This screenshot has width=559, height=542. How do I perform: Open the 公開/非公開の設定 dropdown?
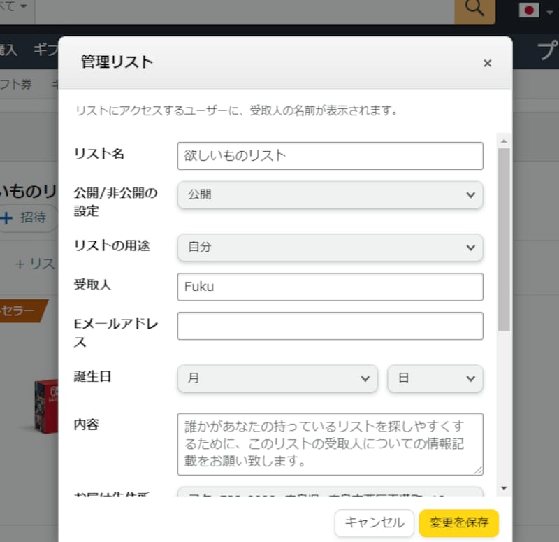point(330,195)
